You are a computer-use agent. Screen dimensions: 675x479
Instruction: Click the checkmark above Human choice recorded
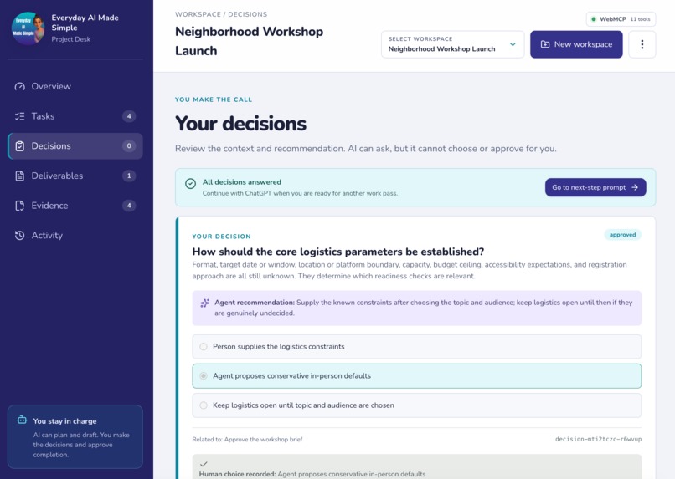point(204,464)
